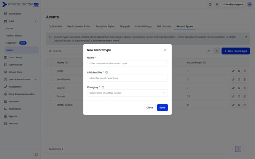Collapse the sidebar using bottom panel icon
This screenshot has height=159, width=255.
tap(36, 154)
